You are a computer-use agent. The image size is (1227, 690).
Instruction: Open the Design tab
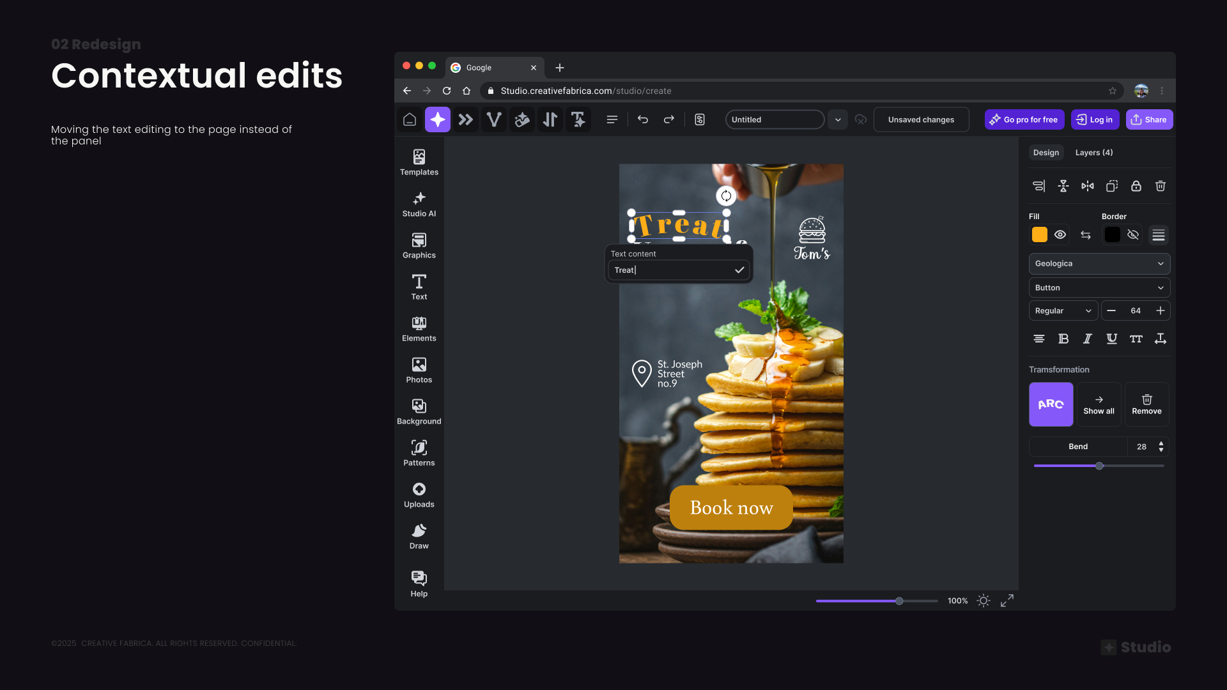[x=1046, y=153]
